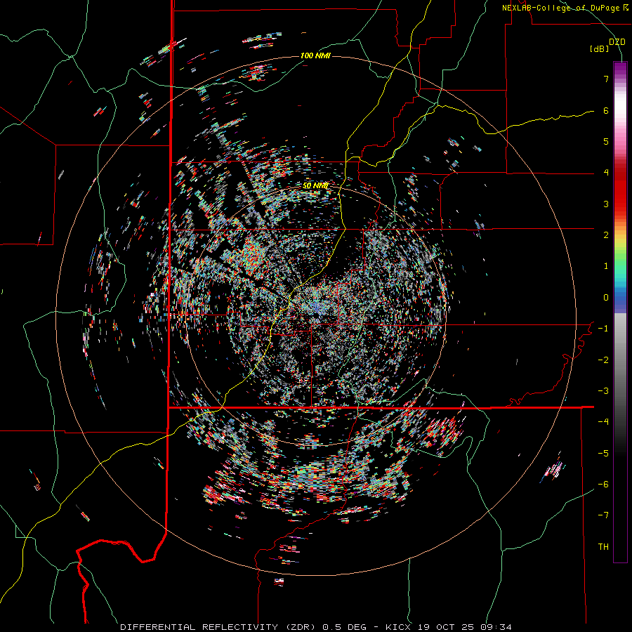Click the positive 4 scale label
The height and width of the screenshot is (632, 632).
[x=606, y=173]
